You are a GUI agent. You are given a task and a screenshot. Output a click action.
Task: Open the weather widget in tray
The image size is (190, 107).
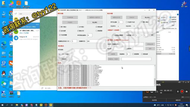point(159,105)
